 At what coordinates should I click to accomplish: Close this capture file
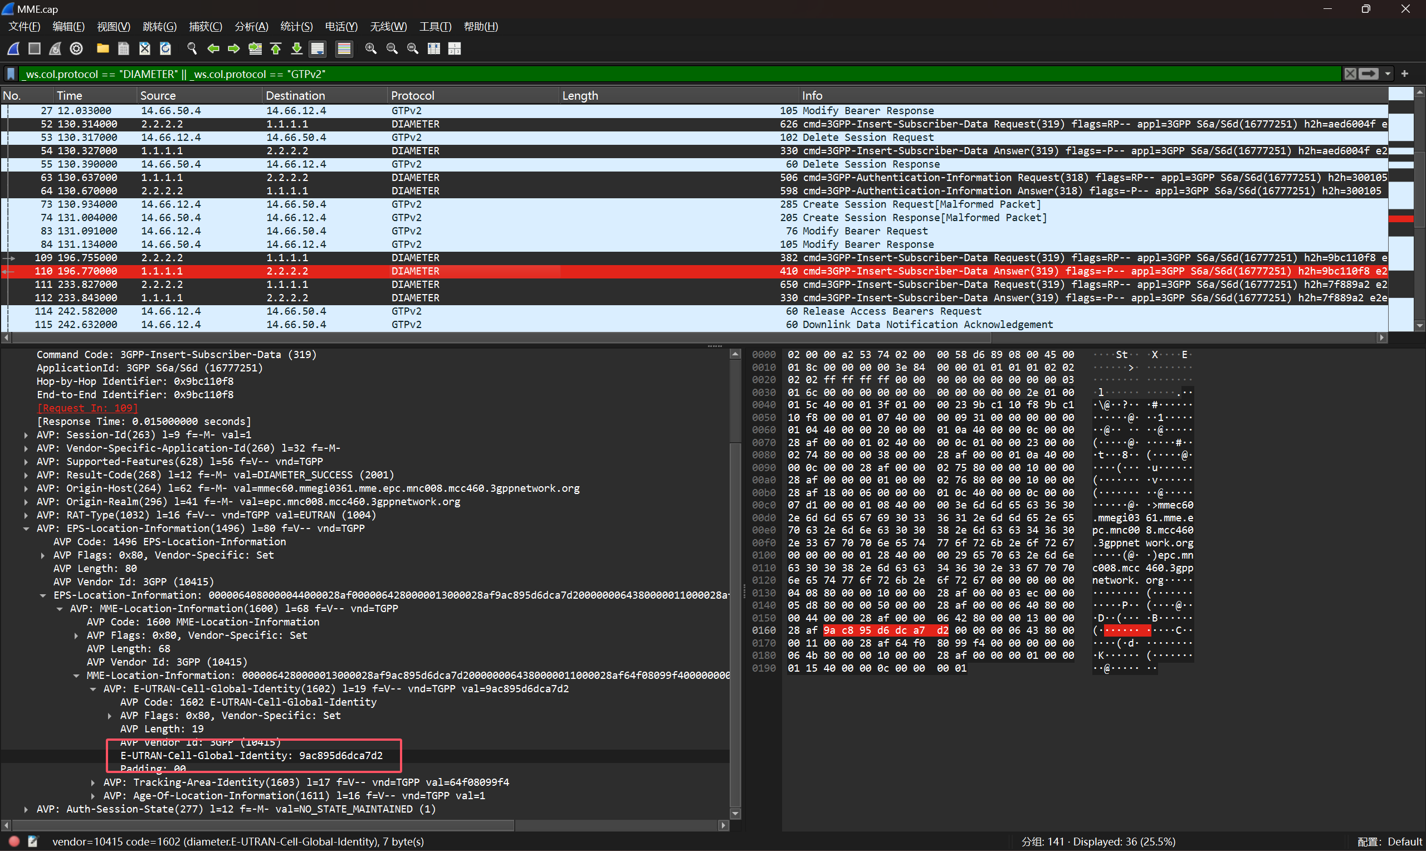[144, 49]
